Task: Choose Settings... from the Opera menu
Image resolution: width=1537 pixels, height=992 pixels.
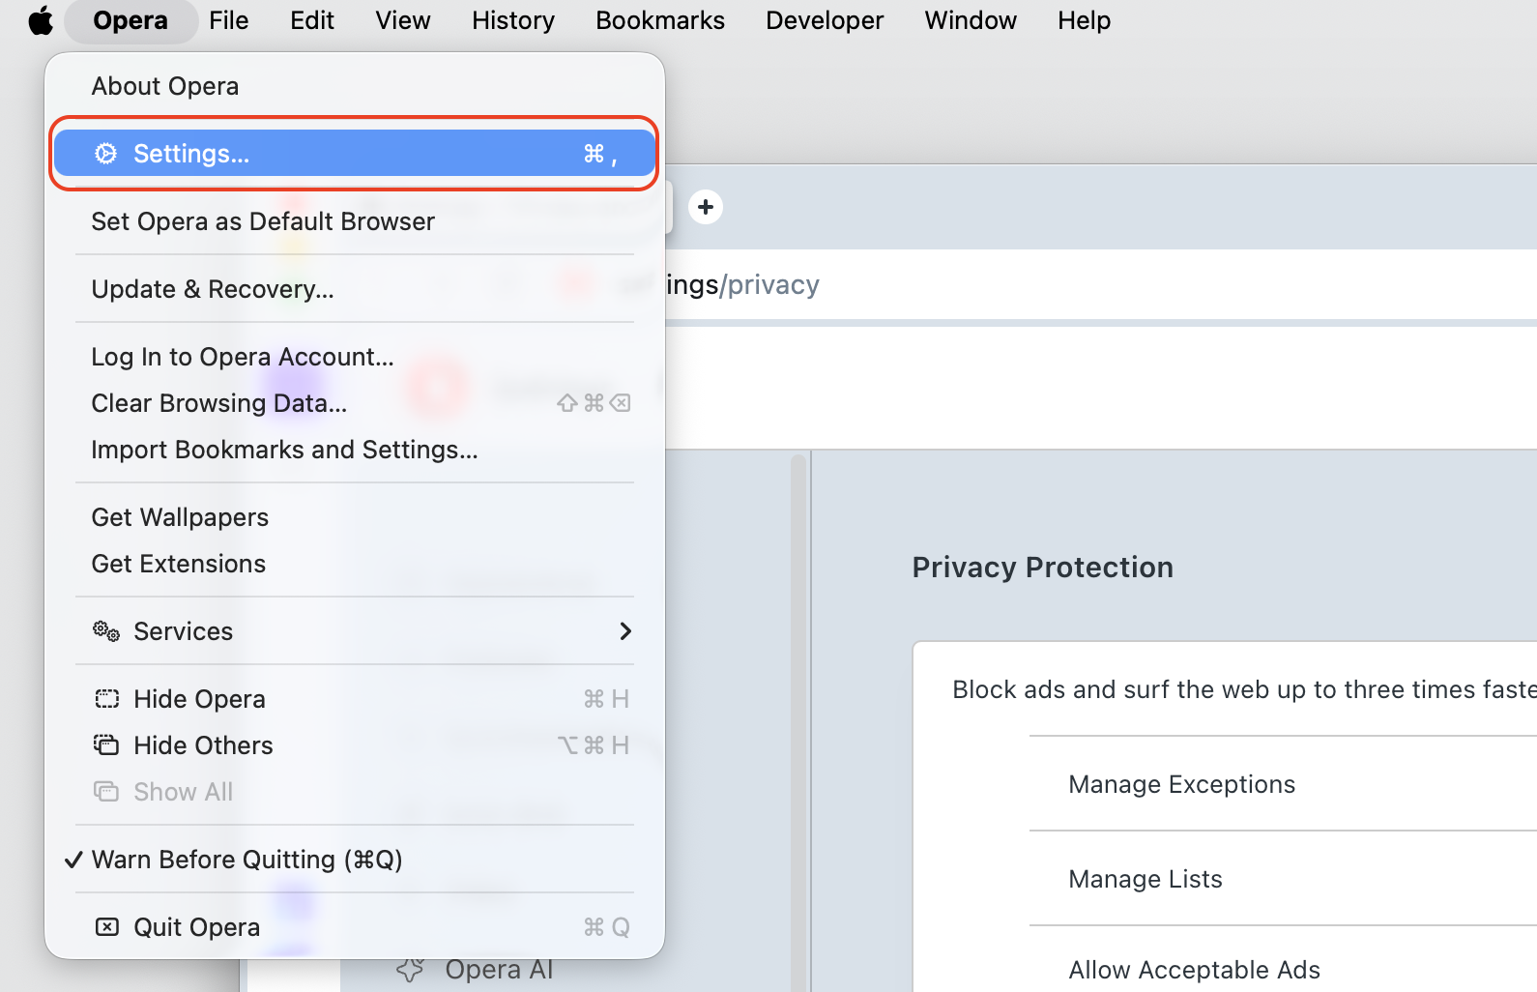Action: (355, 154)
